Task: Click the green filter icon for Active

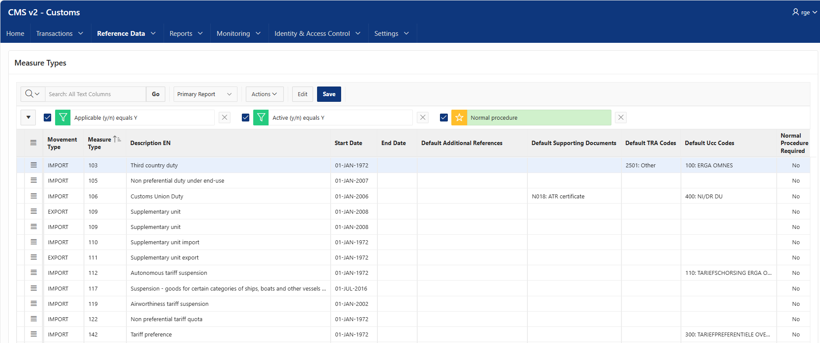Action: 261,118
